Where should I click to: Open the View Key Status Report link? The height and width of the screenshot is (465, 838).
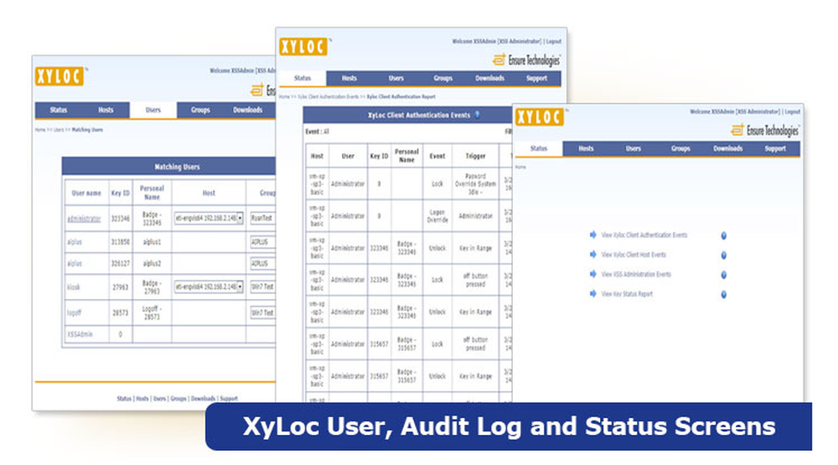click(627, 294)
